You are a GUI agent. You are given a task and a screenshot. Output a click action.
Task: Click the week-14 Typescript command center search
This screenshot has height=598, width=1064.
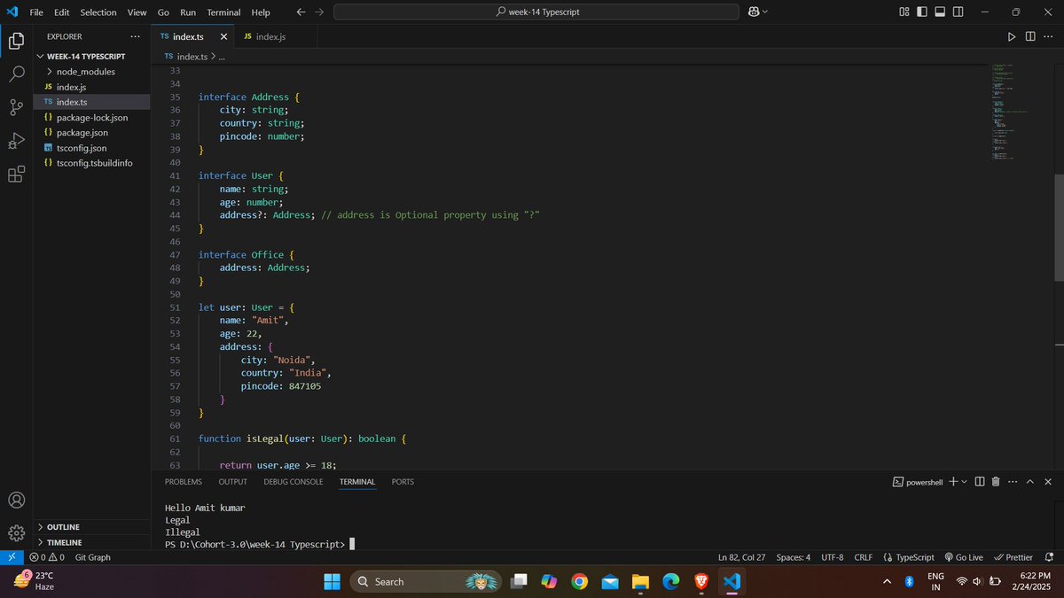(536, 12)
